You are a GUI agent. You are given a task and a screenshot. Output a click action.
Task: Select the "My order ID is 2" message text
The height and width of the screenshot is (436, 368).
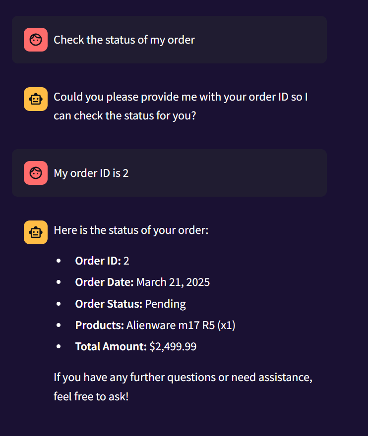(x=91, y=173)
